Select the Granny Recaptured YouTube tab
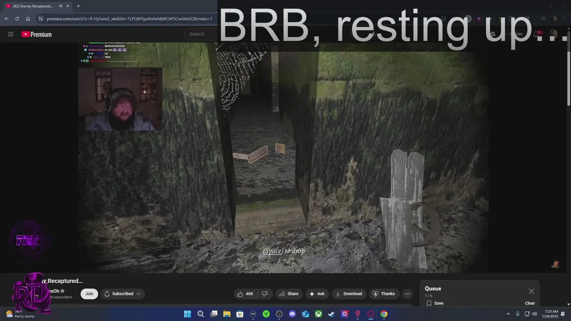Image resolution: width=571 pixels, height=321 pixels. point(37,6)
